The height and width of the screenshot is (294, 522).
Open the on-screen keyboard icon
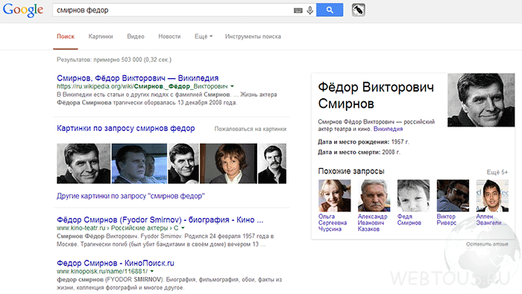point(298,10)
